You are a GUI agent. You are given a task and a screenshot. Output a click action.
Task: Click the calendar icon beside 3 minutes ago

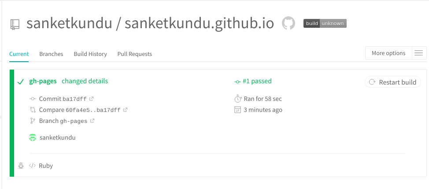(x=237, y=110)
